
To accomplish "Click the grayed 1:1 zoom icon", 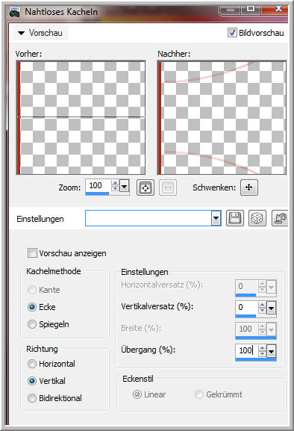I will click(168, 187).
